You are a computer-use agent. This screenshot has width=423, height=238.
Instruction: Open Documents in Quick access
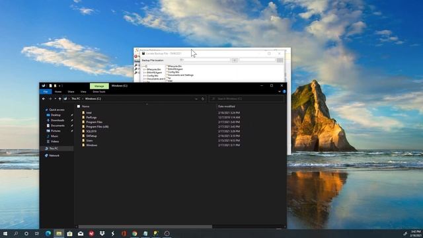[x=58, y=126]
